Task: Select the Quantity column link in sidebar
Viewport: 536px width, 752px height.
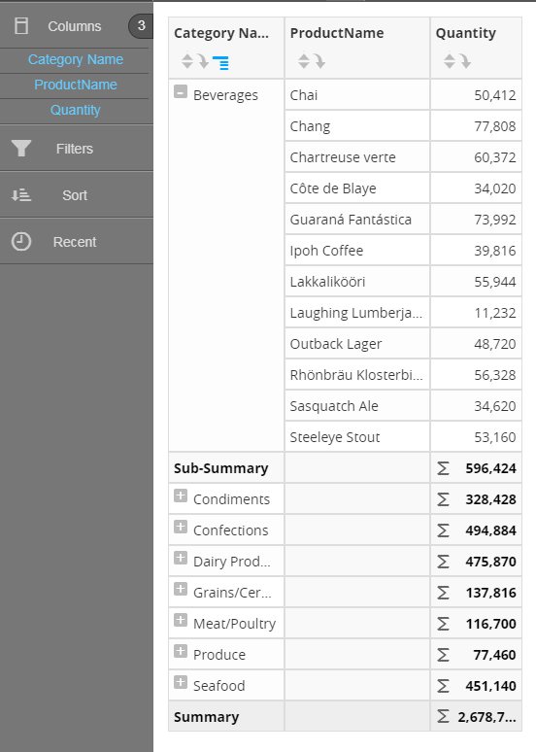Action: (x=76, y=111)
